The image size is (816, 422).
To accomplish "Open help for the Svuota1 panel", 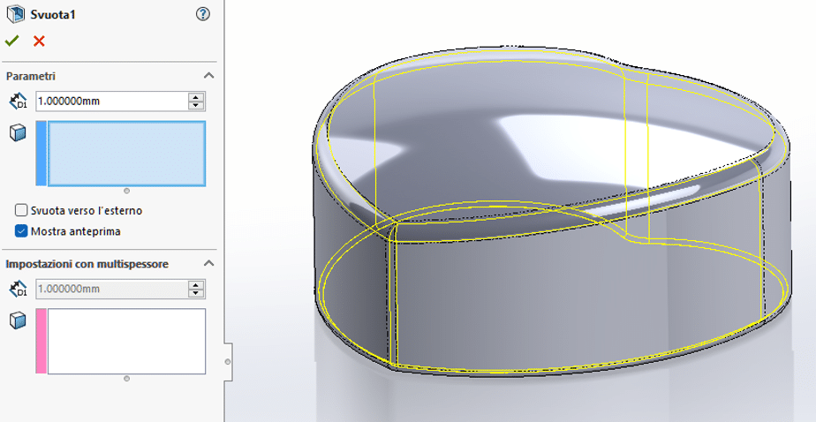I will [203, 13].
